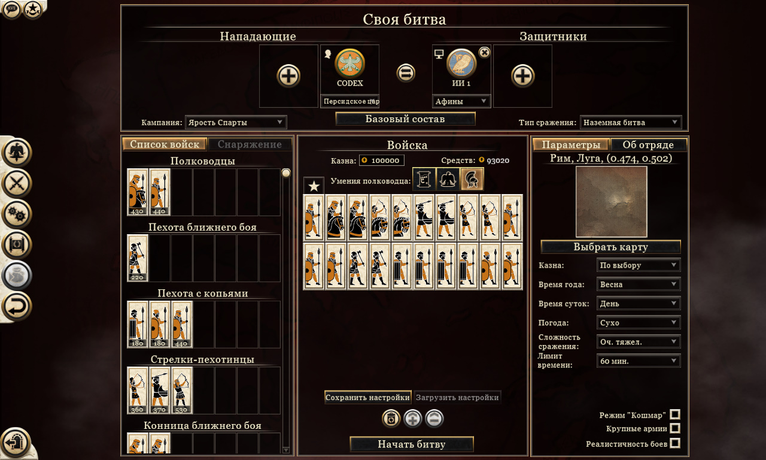The width and height of the screenshot is (766, 460).
Task: Select the crested helmet general skill icon
Action: coord(472,179)
